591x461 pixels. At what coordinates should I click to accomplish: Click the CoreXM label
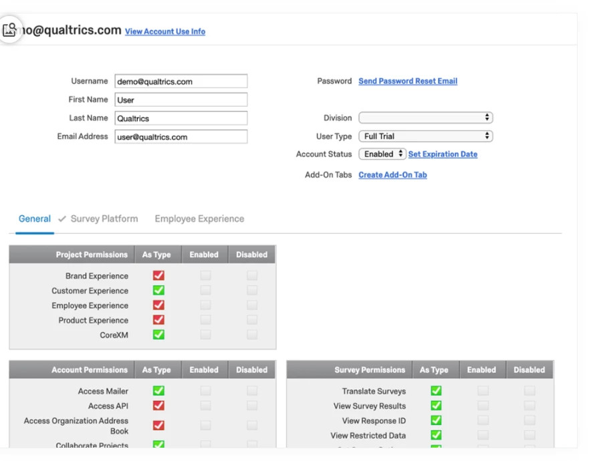coord(114,335)
